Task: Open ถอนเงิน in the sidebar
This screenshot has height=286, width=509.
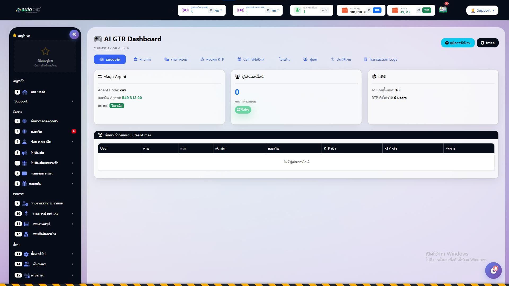Action: pos(37,132)
